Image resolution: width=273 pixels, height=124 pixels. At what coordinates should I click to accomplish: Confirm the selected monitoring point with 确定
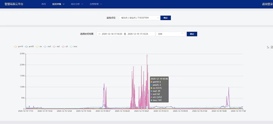(x=166, y=18)
